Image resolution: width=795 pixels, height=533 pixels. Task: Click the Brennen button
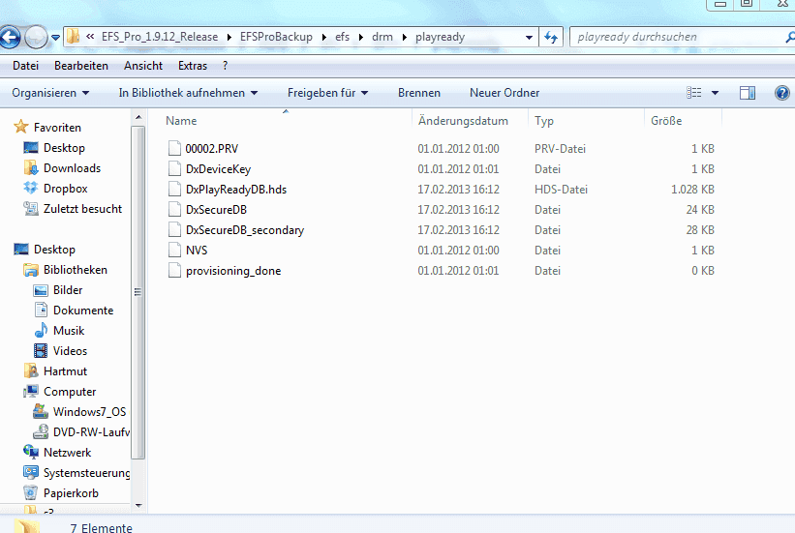coord(418,93)
